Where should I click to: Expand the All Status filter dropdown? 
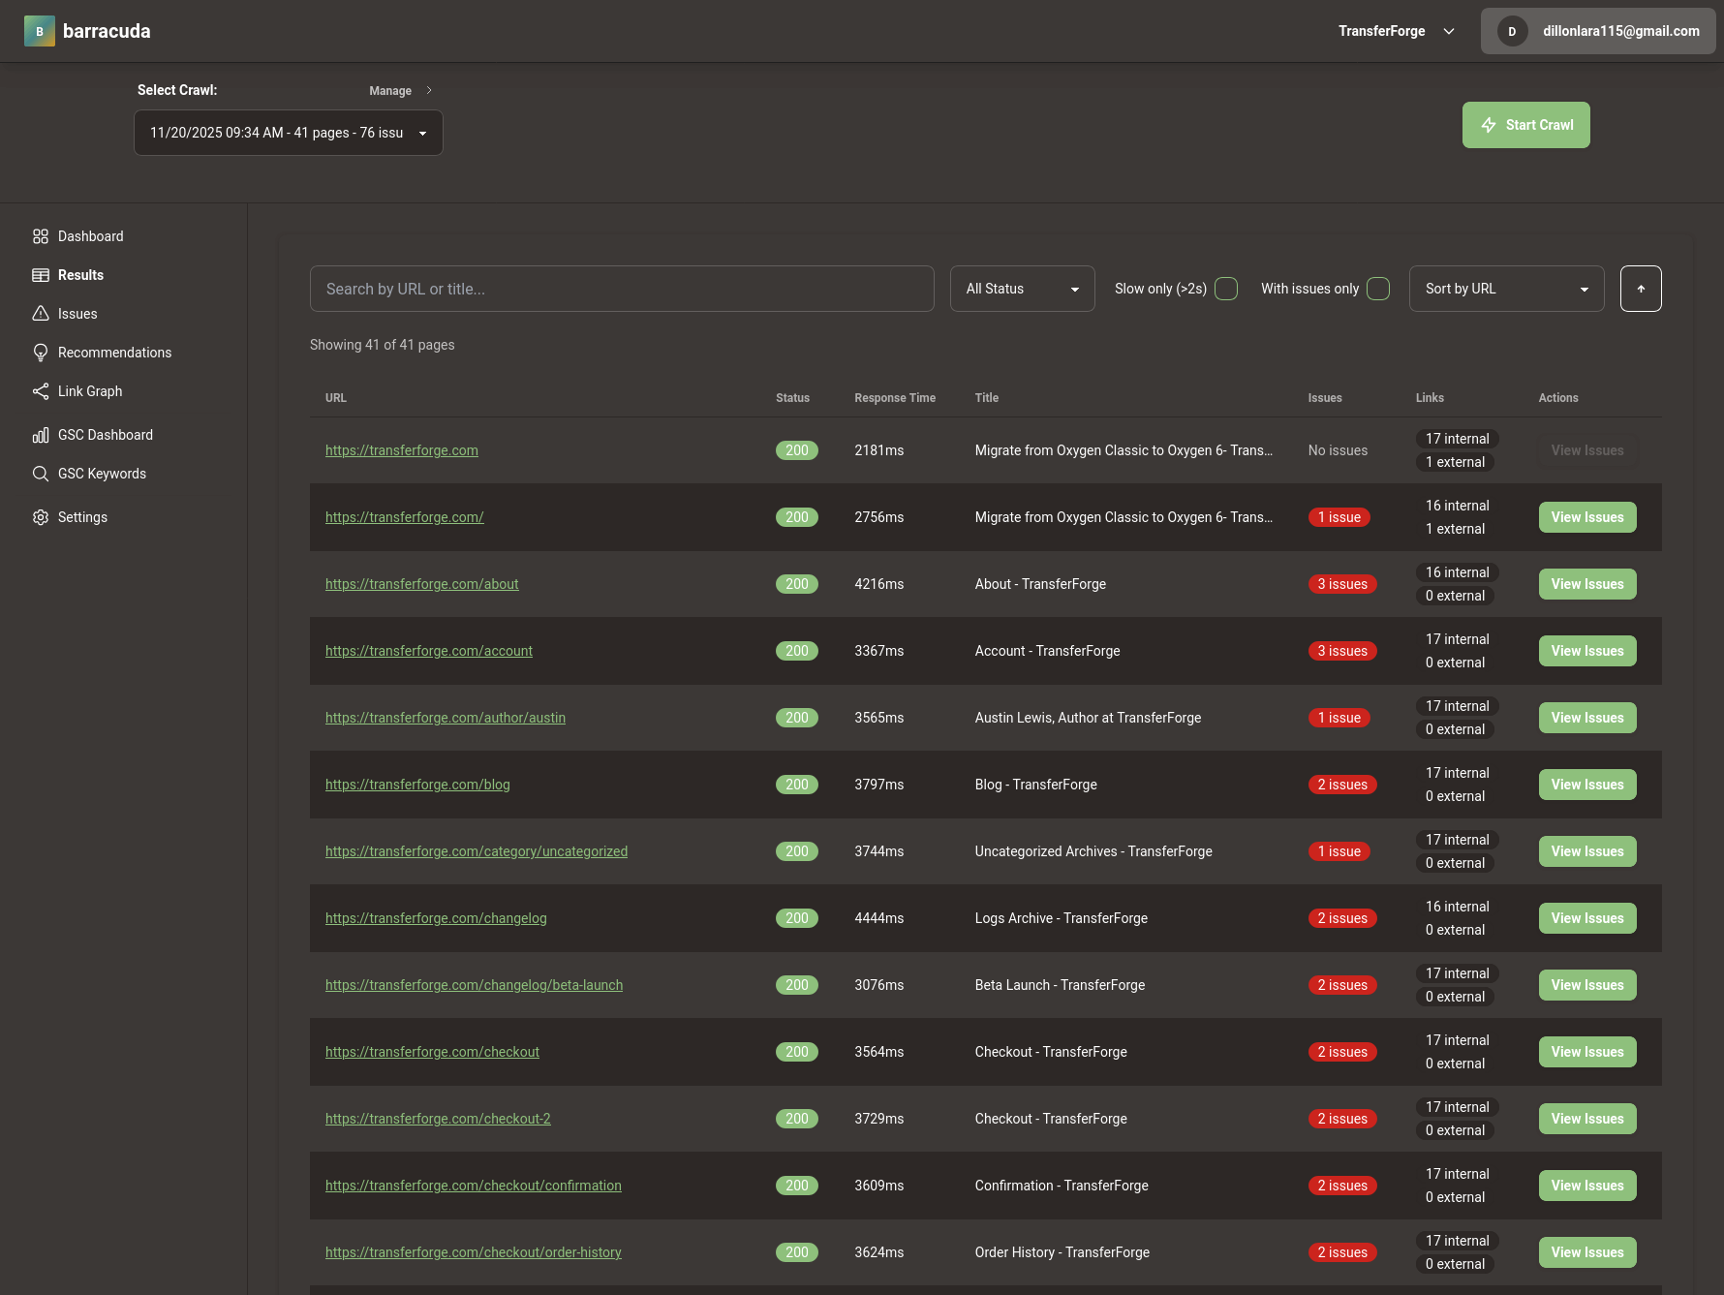[x=1022, y=288]
